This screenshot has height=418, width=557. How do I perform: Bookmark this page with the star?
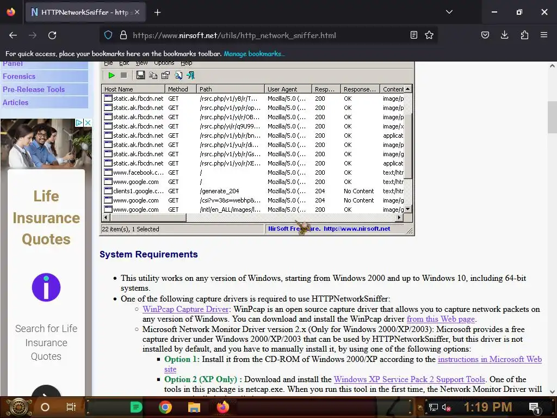(x=429, y=35)
